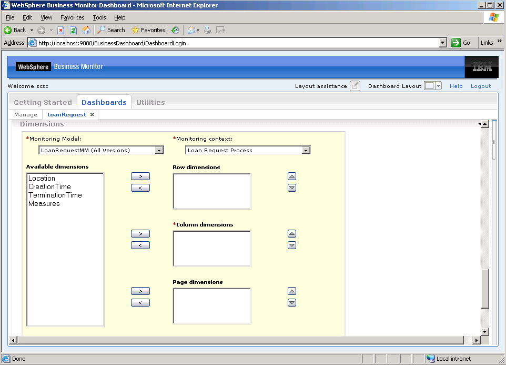This screenshot has height=365, width=506.
Task: Click inside the Column dimensions list box
Action: click(x=212, y=249)
